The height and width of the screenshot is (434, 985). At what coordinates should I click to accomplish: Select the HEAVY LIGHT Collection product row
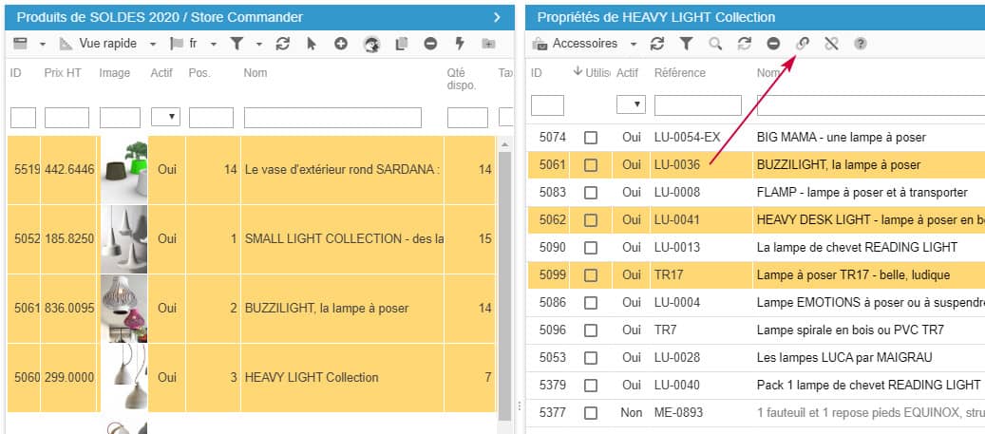[x=312, y=377]
